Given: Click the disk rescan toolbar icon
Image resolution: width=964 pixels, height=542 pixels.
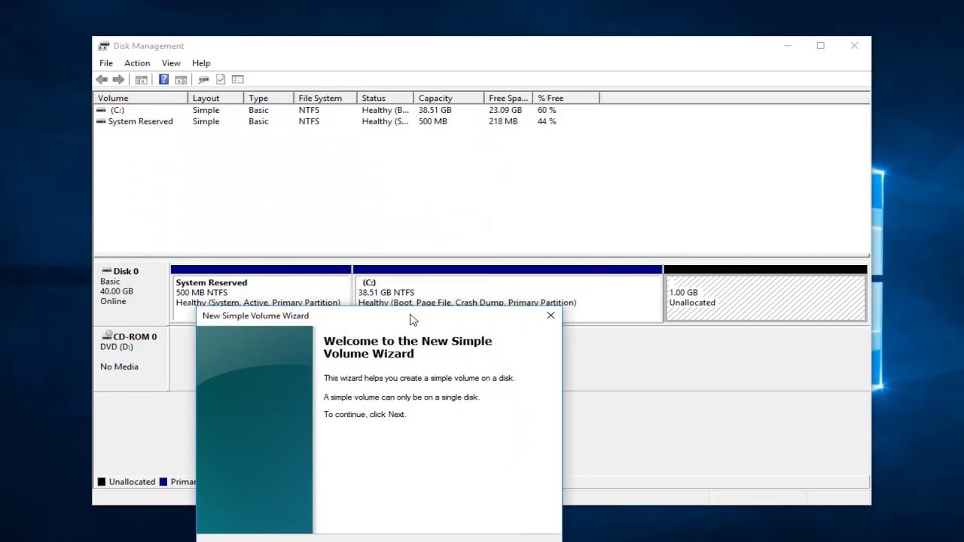Looking at the screenshot, I should click(x=203, y=80).
